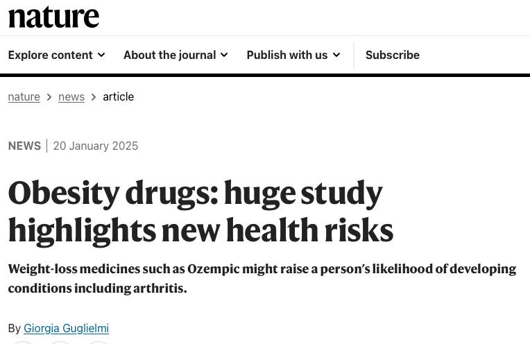Screen dimensions: 530x344
Task: Click the breadcrumb arrow after nature
Action: (x=49, y=97)
